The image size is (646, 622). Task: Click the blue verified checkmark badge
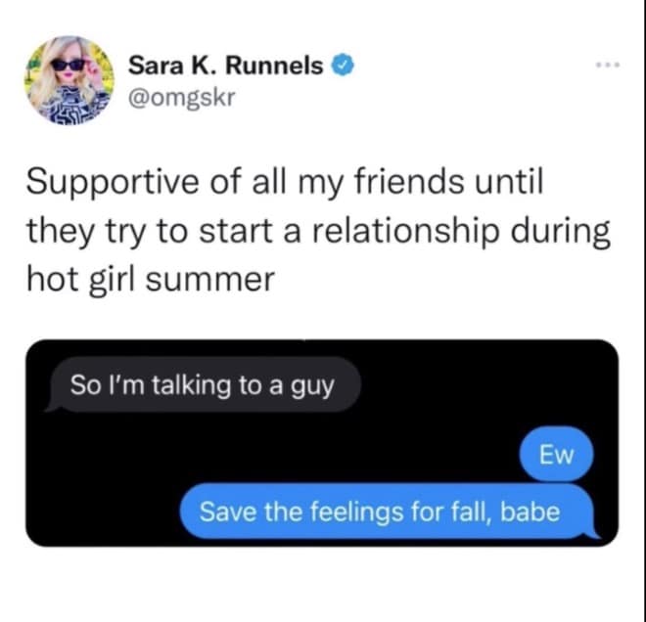(x=343, y=66)
